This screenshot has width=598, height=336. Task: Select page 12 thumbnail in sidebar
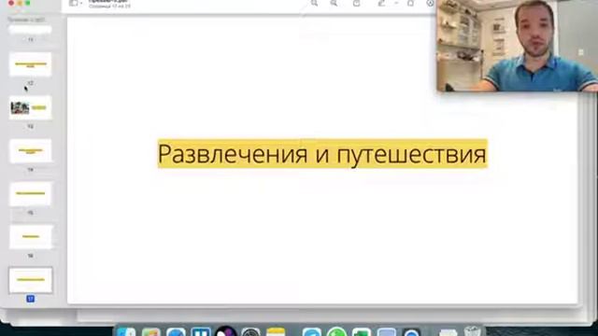31,64
